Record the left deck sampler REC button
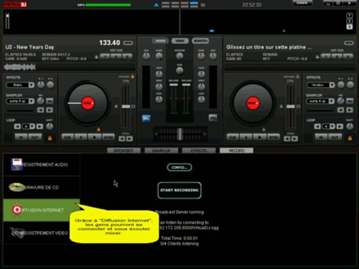359x269 pixels. pyautogui.click(x=50, y=101)
